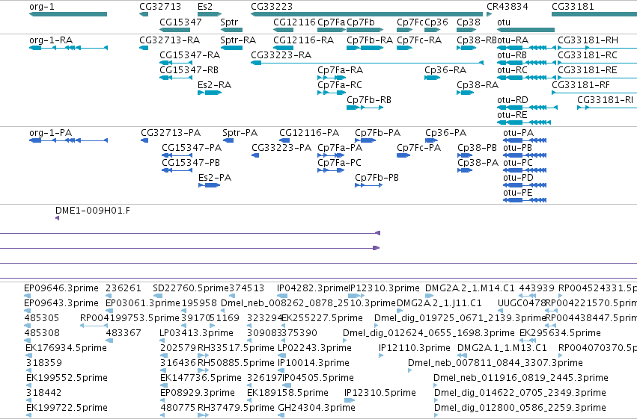
Task: Click the Cp7Fa-RA transcript label
Action: (341, 70)
